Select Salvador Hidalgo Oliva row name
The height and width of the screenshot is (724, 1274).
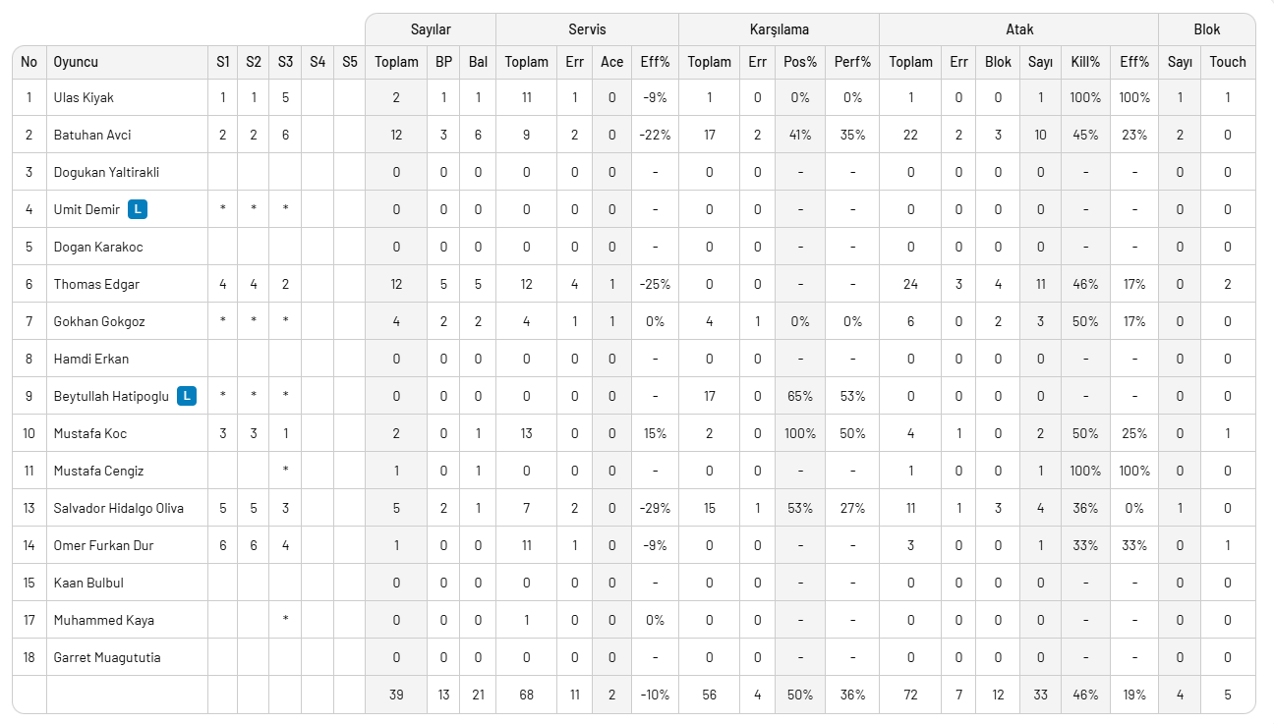118,508
